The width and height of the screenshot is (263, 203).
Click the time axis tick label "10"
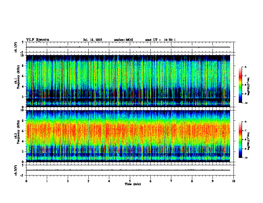(233, 181)
